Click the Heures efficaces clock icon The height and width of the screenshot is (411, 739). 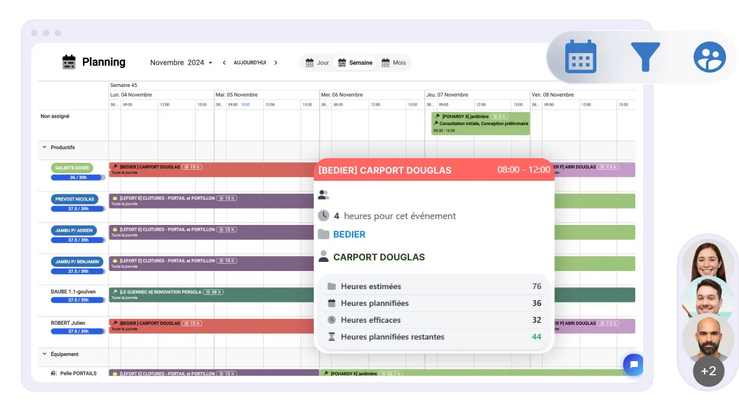(332, 320)
